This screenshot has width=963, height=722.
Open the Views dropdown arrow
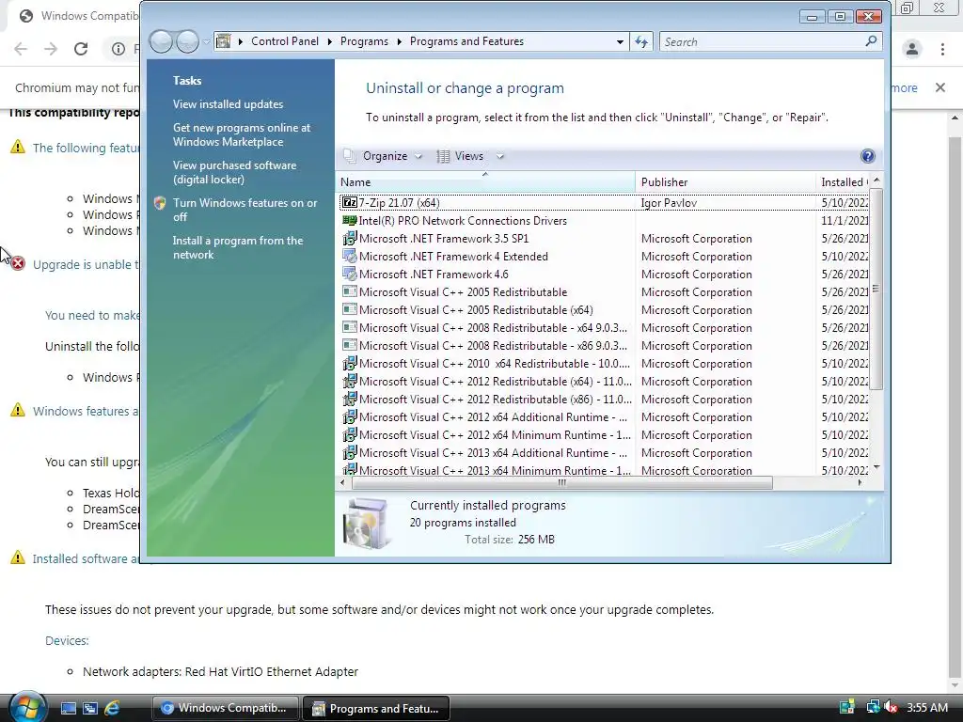(500, 156)
